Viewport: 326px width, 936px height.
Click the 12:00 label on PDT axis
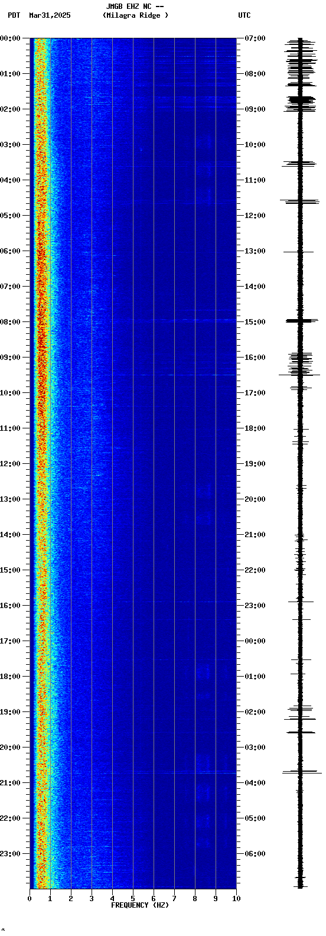pos(10,464)
